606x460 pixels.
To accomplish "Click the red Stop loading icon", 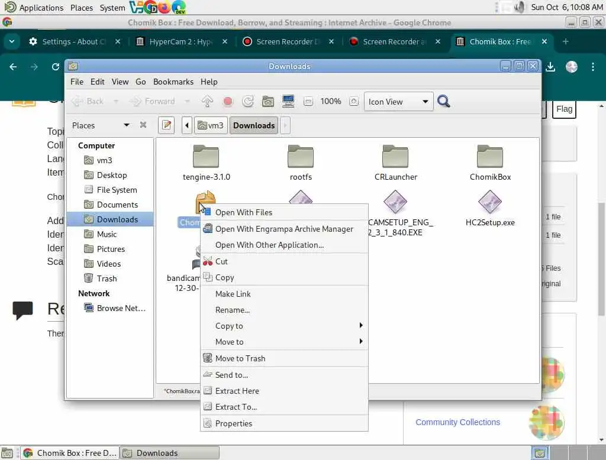I will click(228, 102).
